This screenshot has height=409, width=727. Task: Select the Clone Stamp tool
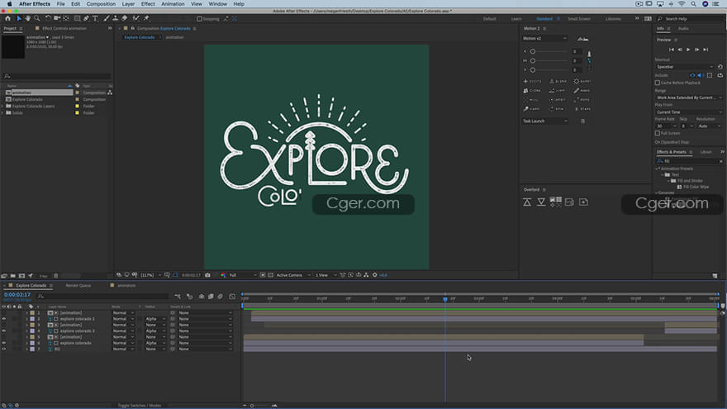(115, 18)
